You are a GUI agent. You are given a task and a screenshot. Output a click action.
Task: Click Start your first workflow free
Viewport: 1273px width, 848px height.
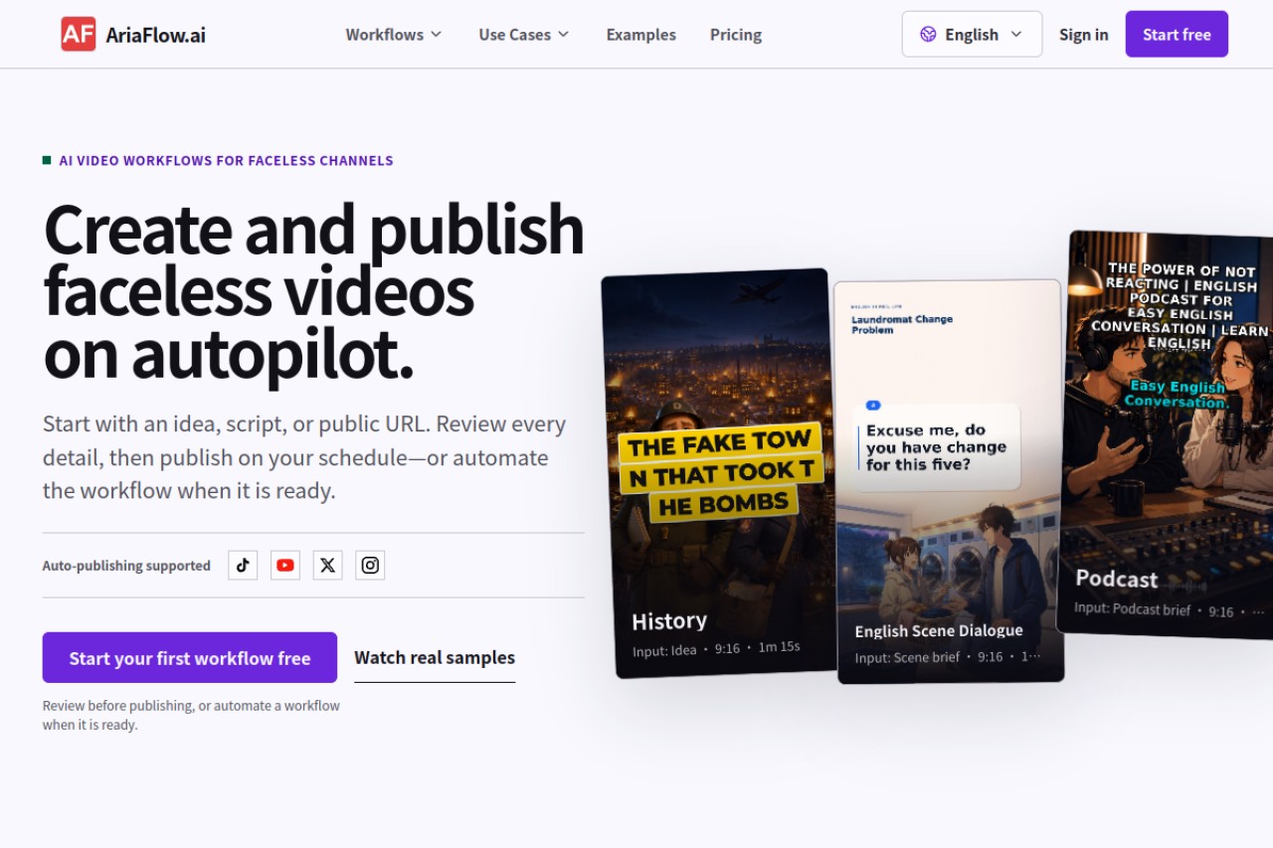[190, 657]
